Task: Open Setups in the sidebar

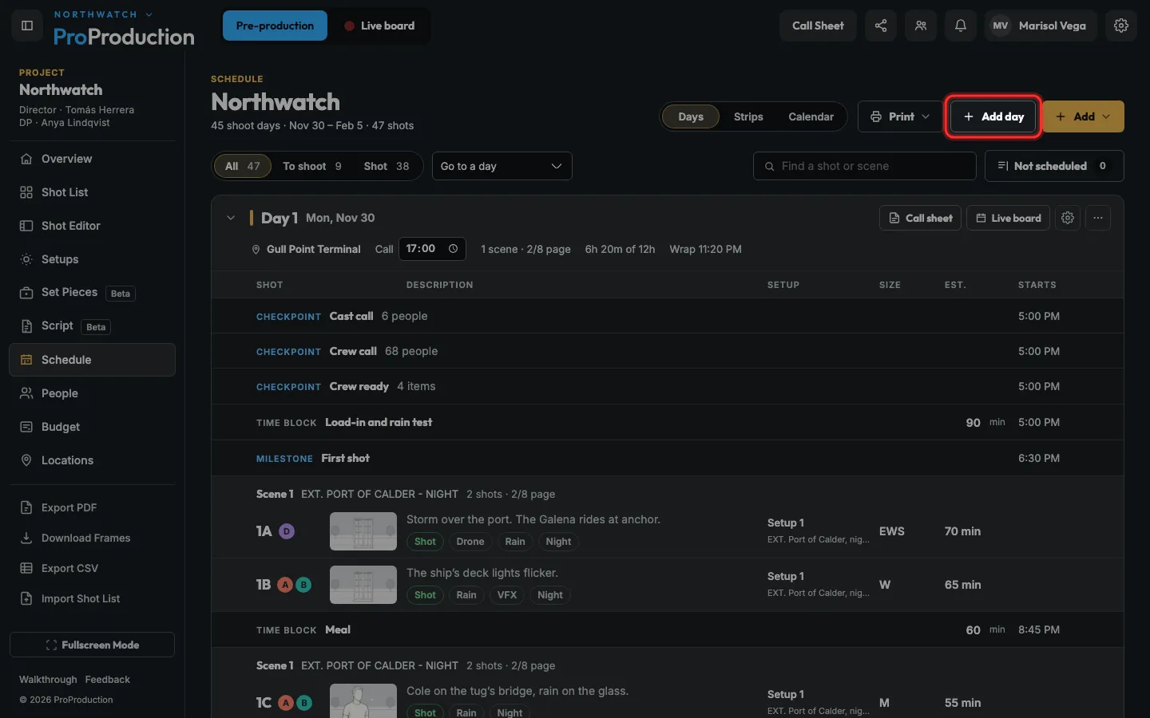Action: click(93, 259)
